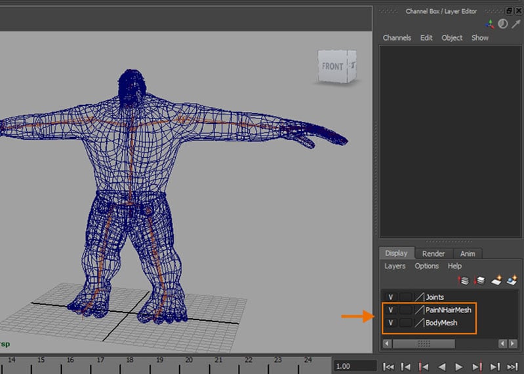This screenshot has width=524, height=374.
Task: Click the FRONT view cube
Action: tap(334, 67)
